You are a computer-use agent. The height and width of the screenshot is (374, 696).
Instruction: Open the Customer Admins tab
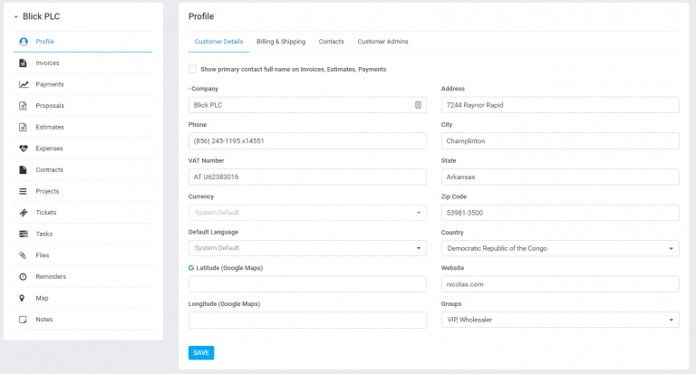pos(382,42)
